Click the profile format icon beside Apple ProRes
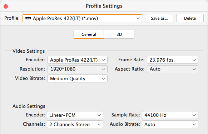The height and width of the screenshot is (134, 208). (x=28, y=18)
